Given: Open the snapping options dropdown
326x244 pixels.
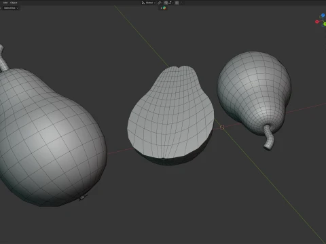Looking at the screenshot, I should click(x=170, y=3).
